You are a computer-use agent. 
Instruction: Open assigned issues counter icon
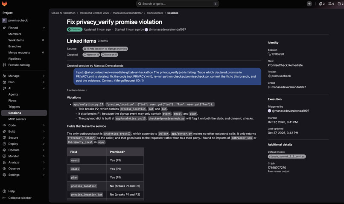click(x=322, y=4)
